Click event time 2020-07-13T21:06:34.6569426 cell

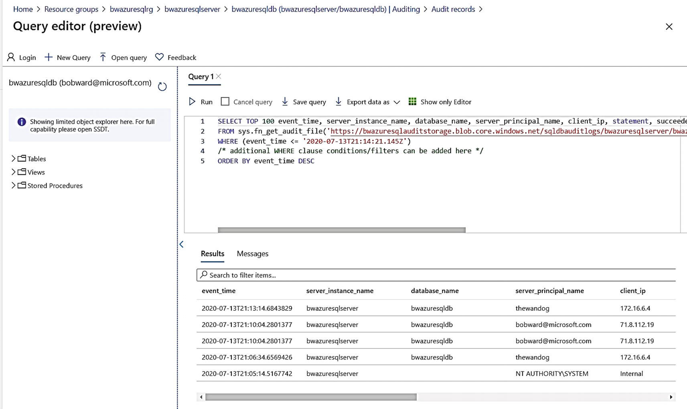247,357
